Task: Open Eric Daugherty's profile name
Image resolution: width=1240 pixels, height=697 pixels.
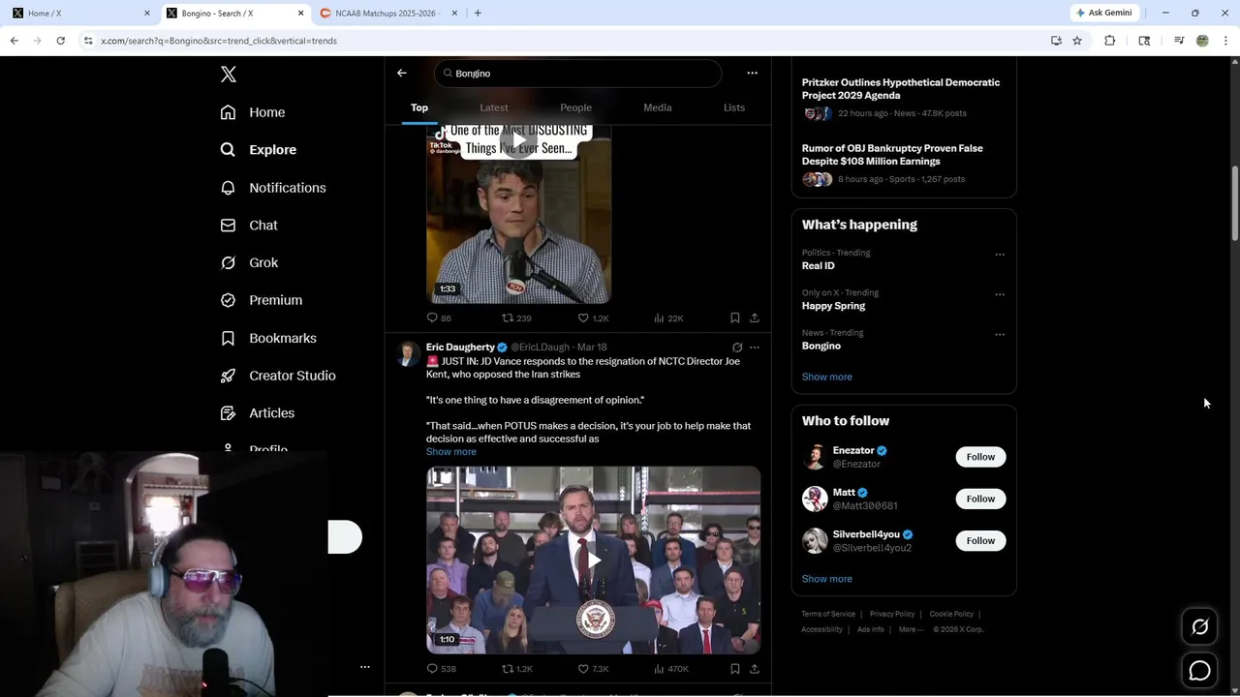Action: point(460,347)
